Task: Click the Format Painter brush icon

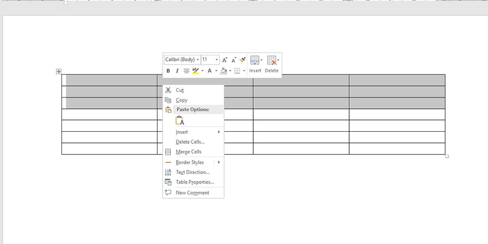Action: click(242, 60)
